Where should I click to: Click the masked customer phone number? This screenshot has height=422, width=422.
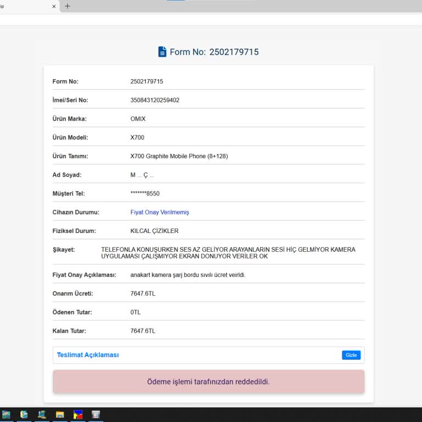point(145,193)
